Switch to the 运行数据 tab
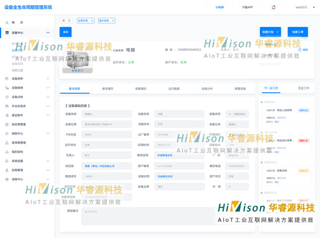 [174, 89]
